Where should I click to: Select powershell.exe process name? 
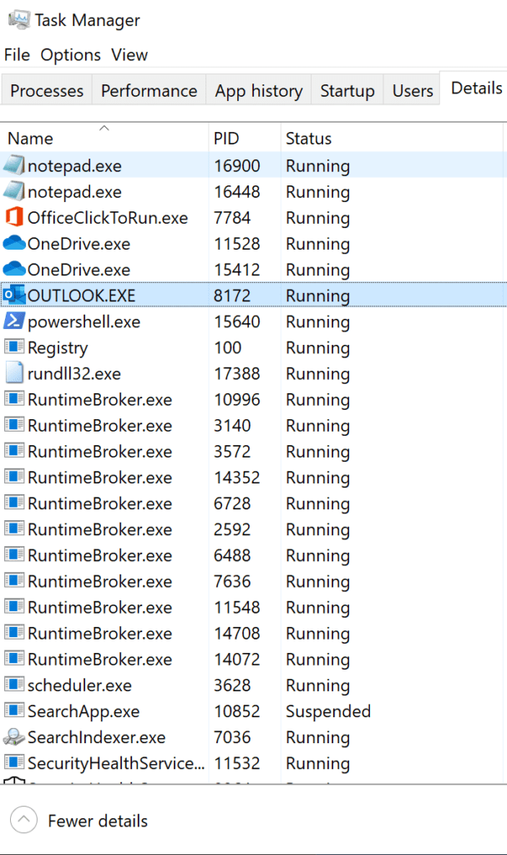[x=84, y=321]
